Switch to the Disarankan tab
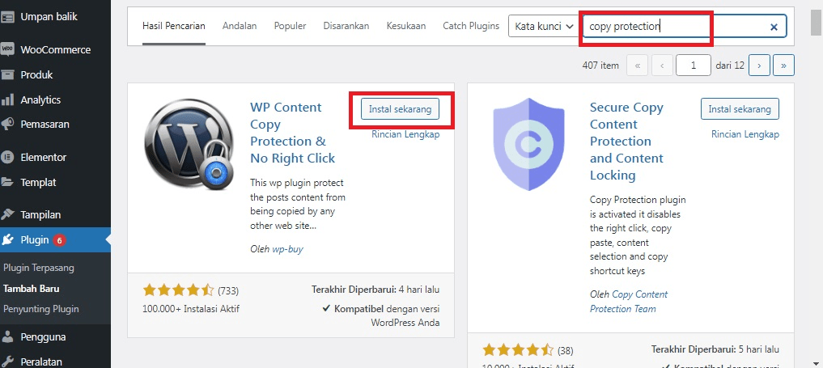The image size is (823, 368). pyautogui.click(x=346, y=26)
